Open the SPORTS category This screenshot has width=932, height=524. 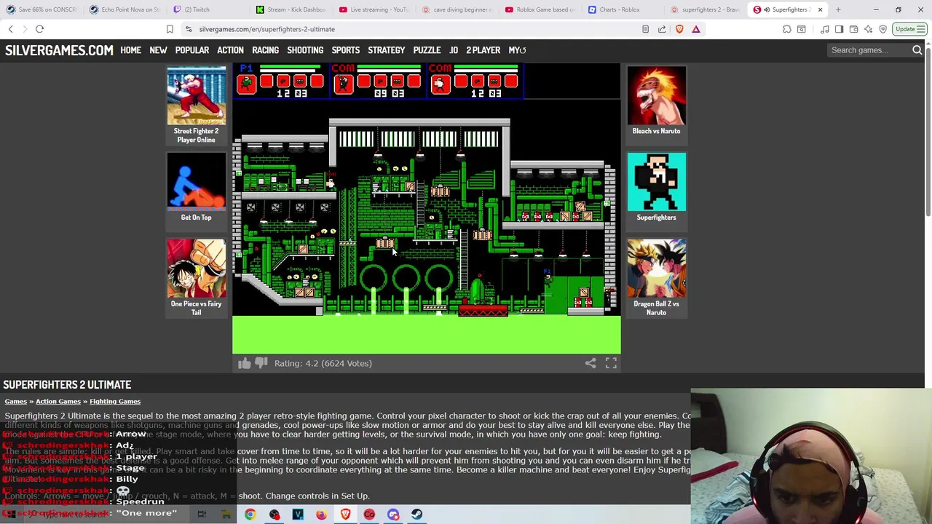click(346, 50)
